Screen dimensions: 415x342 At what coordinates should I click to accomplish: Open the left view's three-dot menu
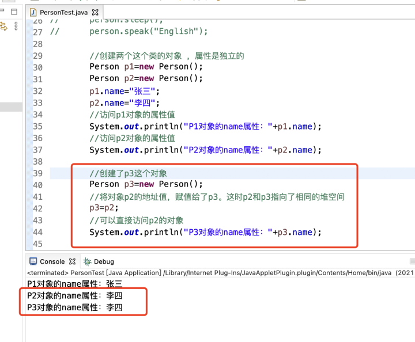pos(16,26)
